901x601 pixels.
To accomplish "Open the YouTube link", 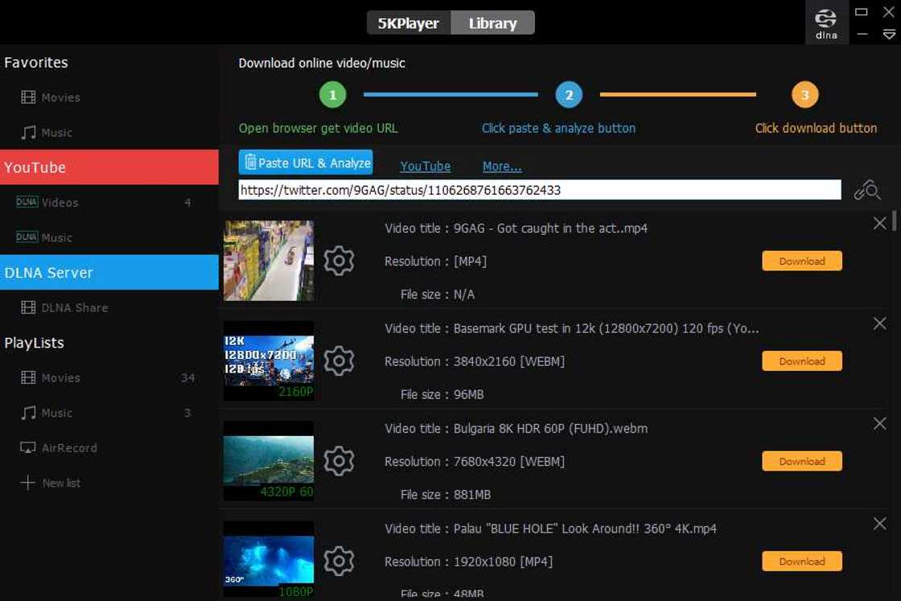I will 425,167.
